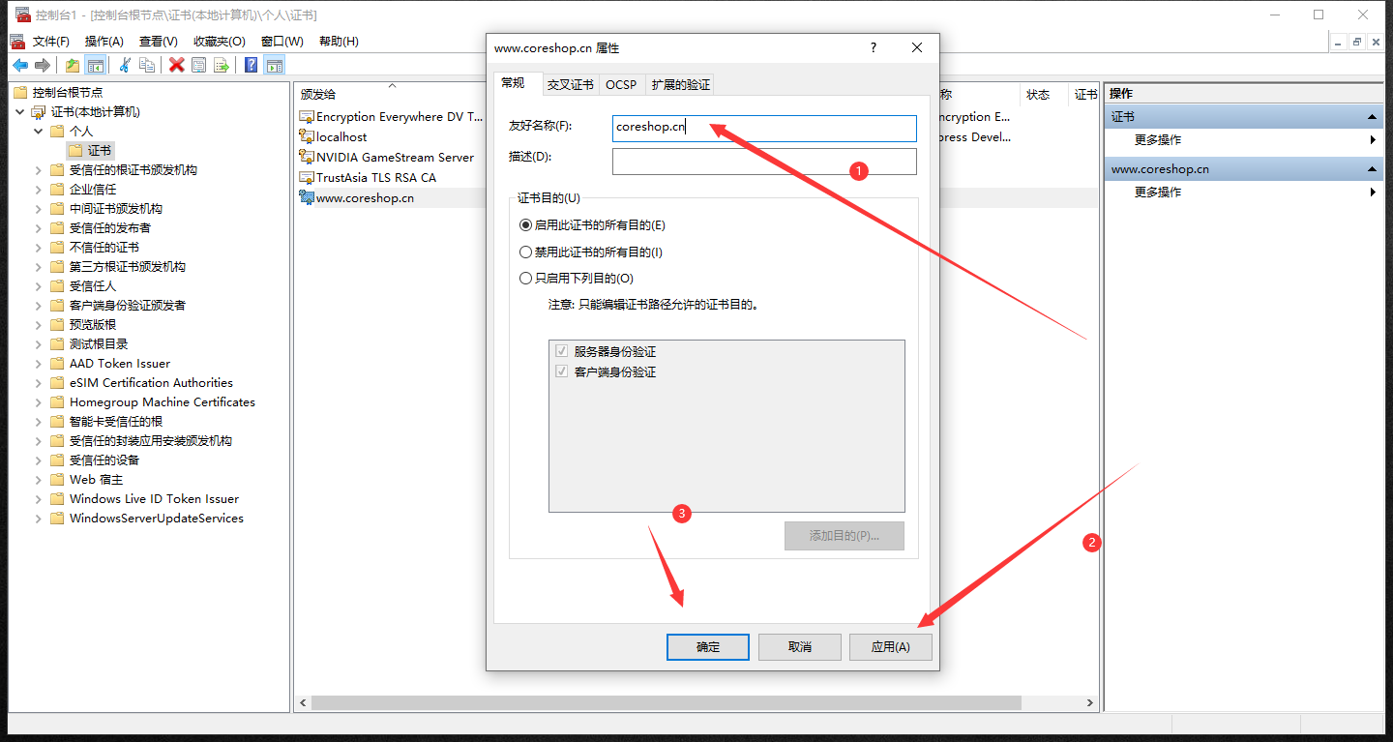This screenshot has width=1393, height=742.
Task: Expand the 中间证书颁发机构 tree node
Action: tap(39, 209)
